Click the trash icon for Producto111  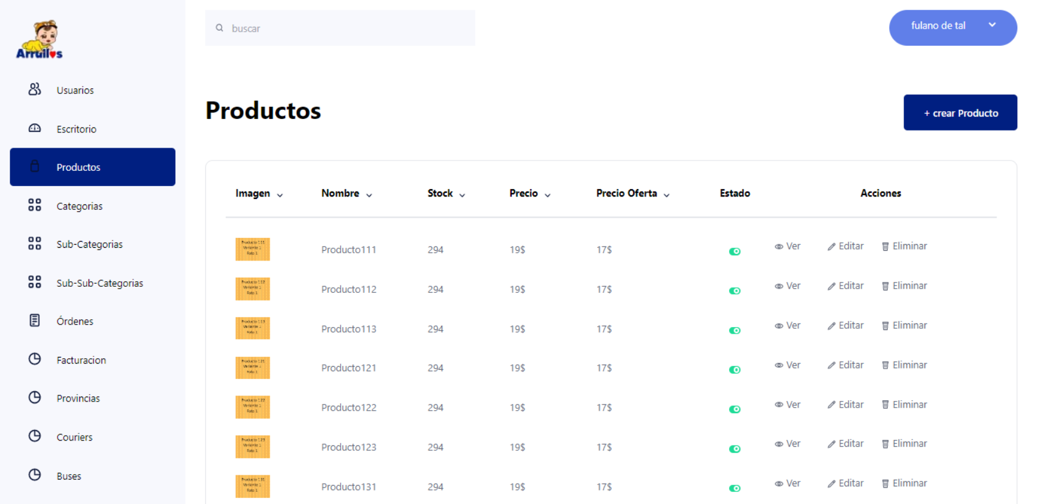click(885, 247)
